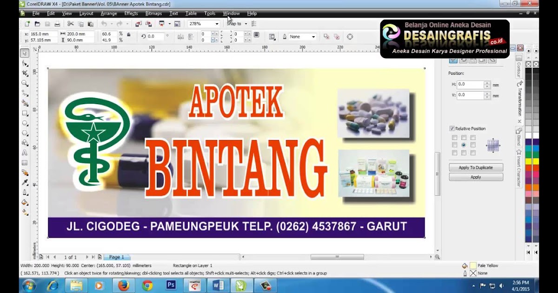Click the New document icon
The width and height of the screenshot is (558, 293).
coord(27,24)
